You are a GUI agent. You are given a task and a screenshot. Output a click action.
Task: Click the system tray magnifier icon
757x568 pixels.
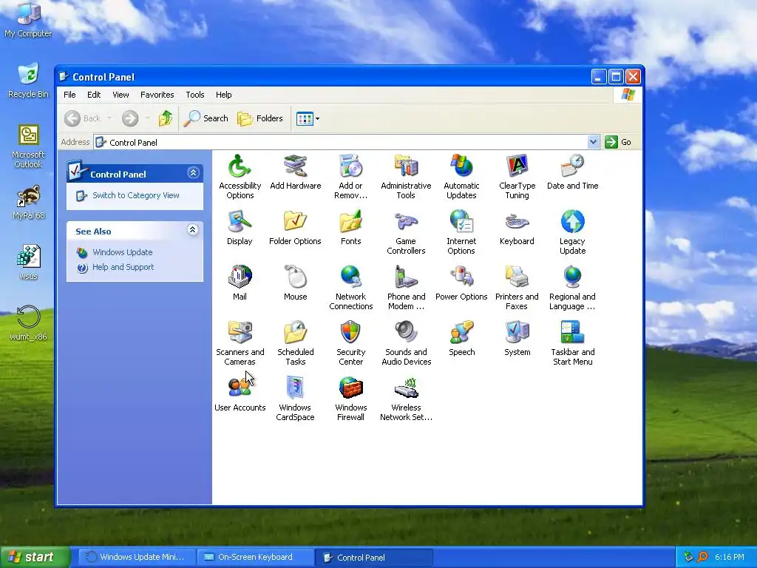702,557
